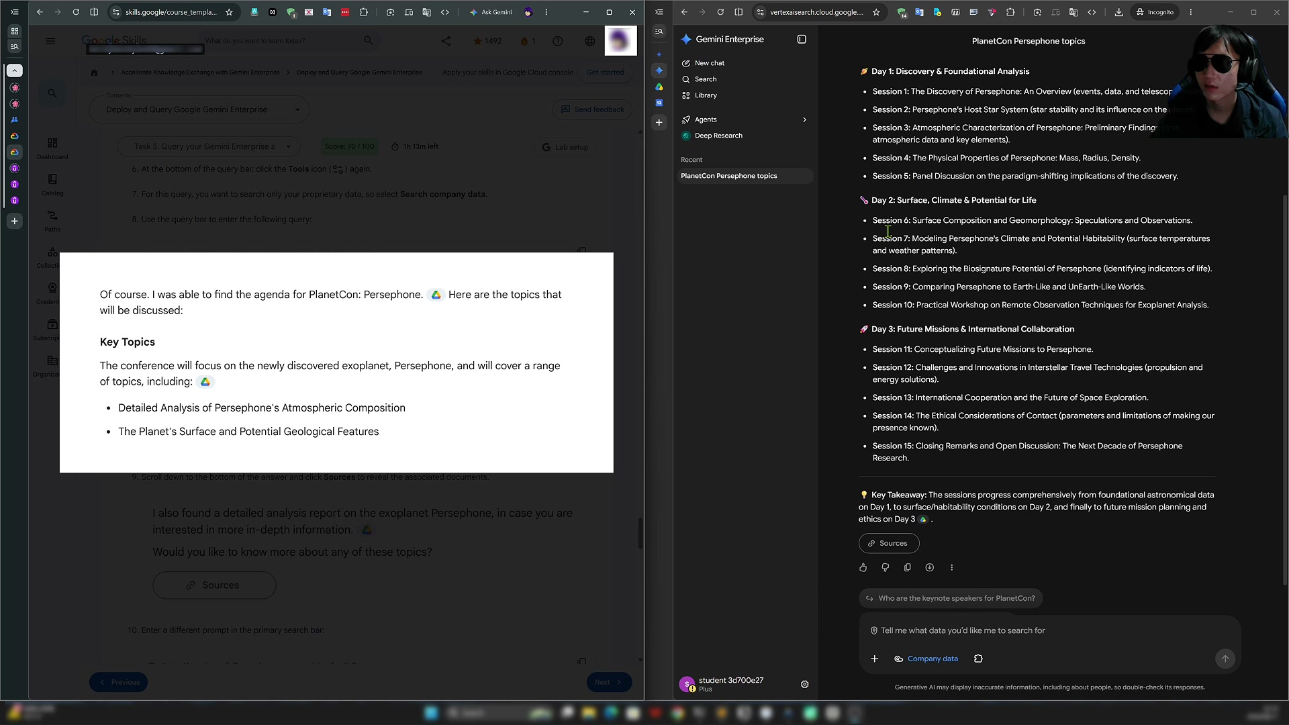This screenshot has width=1289, height=725.
Task: Click suggestion about PlanetCon keynote speakers
Action: coord(951,598)
